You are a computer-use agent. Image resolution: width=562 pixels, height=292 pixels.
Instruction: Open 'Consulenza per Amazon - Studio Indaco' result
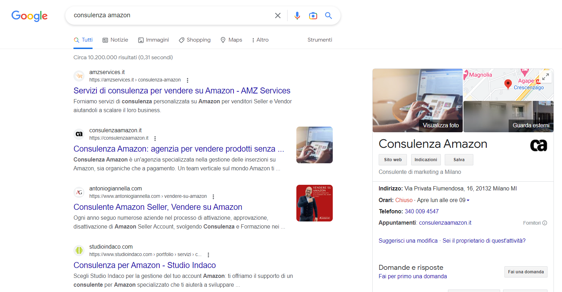[x=144, y=265]
